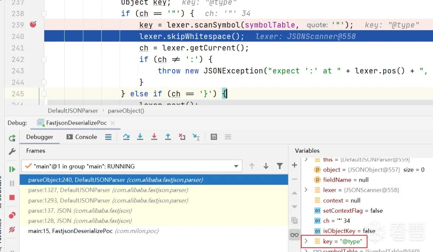Click the Step Out arrow icon
This screenshot has width=433, height=252.
pyautogui.click(x=168, y=137)
